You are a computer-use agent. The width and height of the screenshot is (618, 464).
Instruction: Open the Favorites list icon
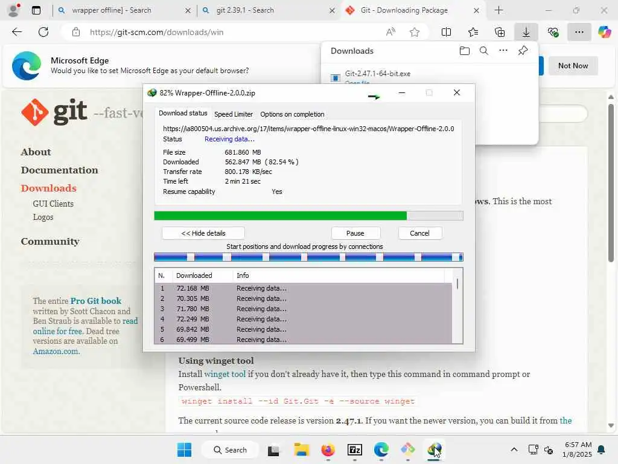(x=473, y=32)
